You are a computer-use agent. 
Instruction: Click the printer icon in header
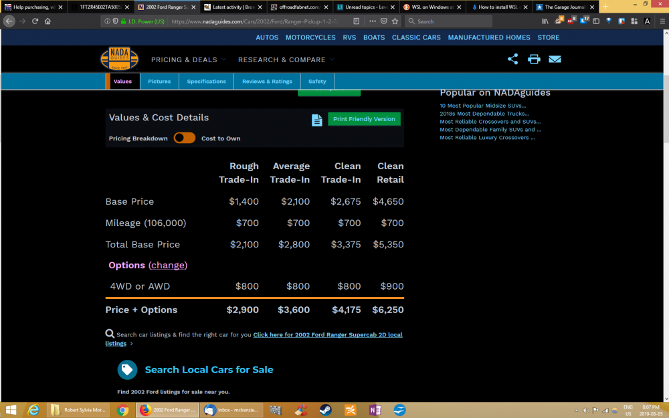click(534, 59)
